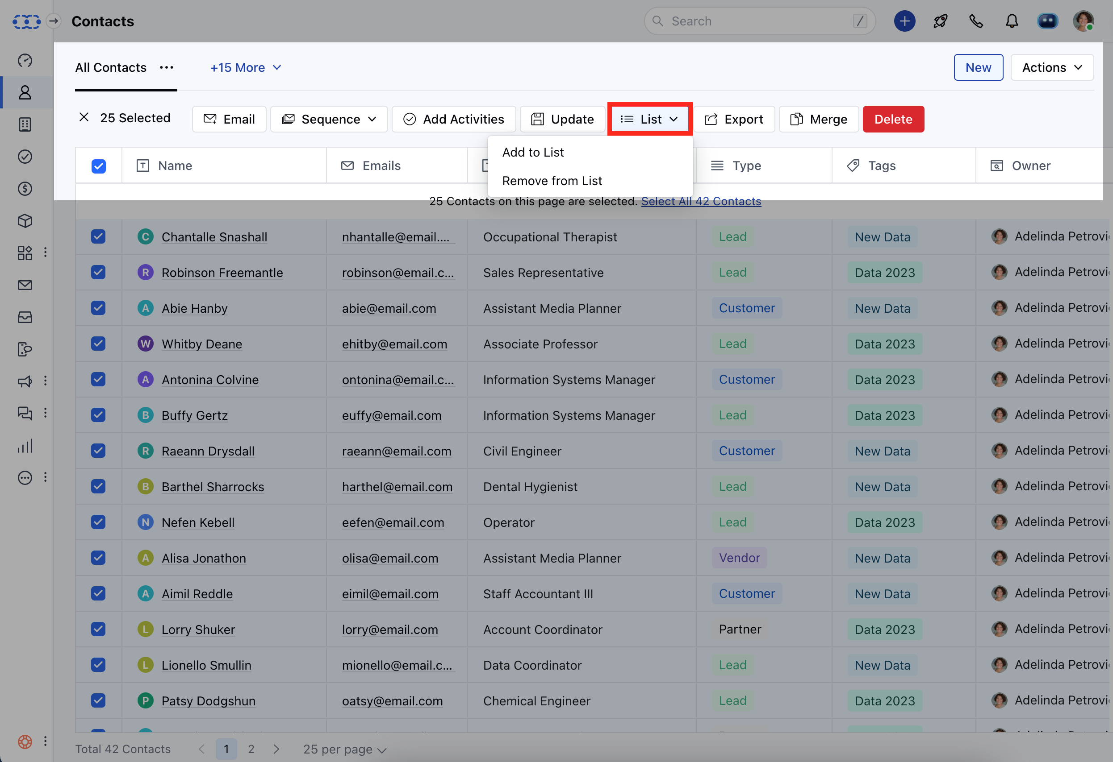Image resolution: width=1113 pixels, height=762 pixels.
Task: Open the AI assistant bot icon
Action: pos(1047,21)
